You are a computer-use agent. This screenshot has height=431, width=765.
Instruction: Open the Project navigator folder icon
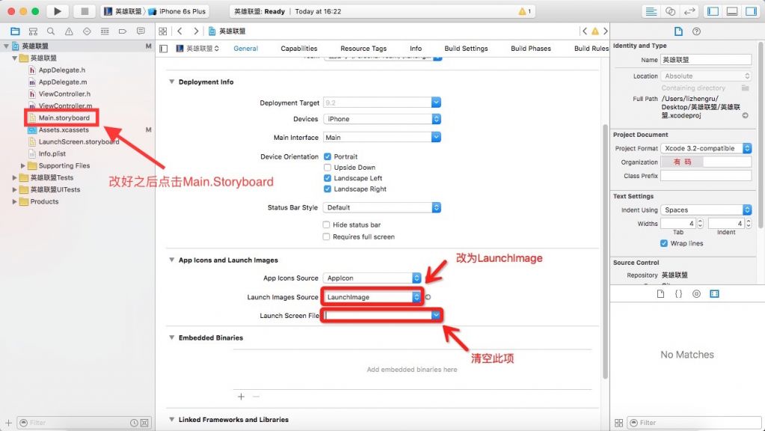pyautogui.click(x=15, y=31)
